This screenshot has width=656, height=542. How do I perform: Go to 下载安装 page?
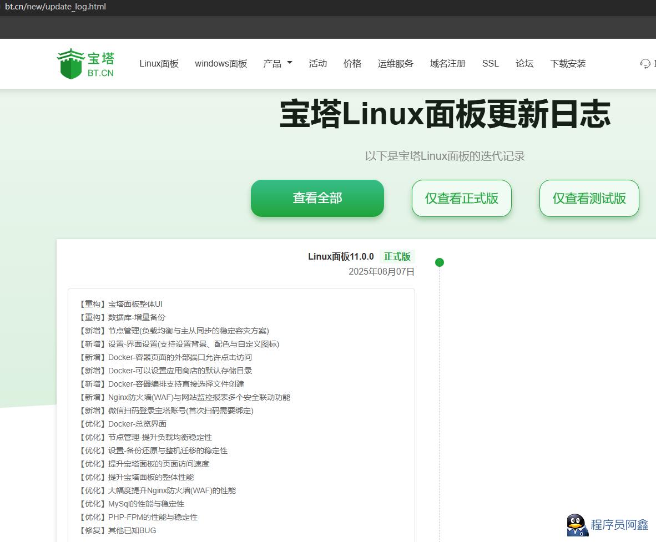coord(568,64)
